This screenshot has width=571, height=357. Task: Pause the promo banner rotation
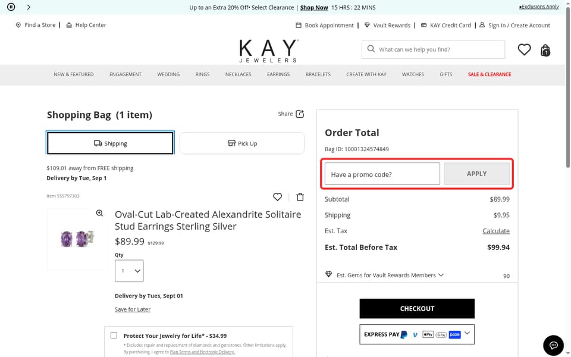pos(11,7)
